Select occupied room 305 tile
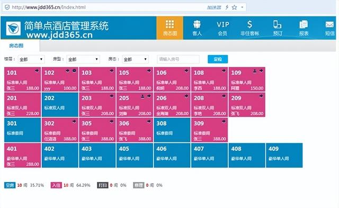The image size is (339, 208). click(97, 130)
